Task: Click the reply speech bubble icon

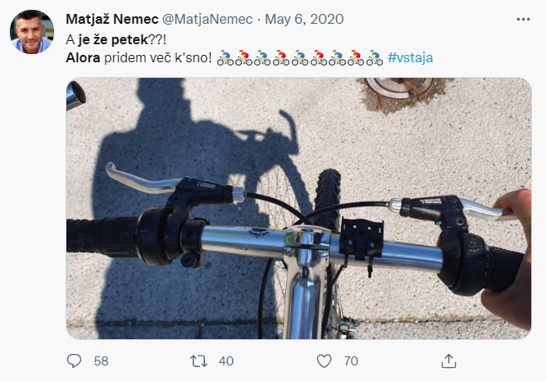Action: pos(75,361)
